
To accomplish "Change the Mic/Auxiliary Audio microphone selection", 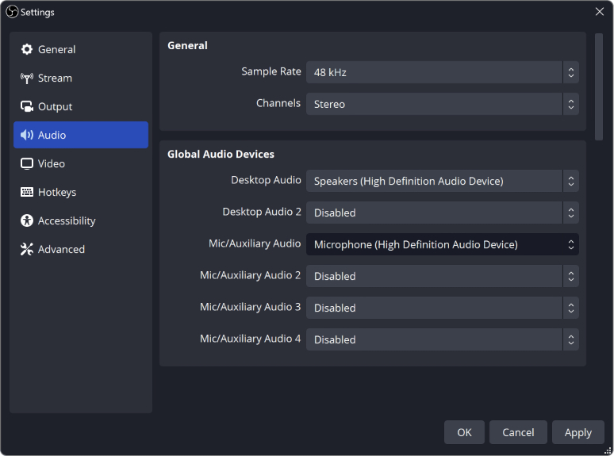I will click(x=443, y=244).
